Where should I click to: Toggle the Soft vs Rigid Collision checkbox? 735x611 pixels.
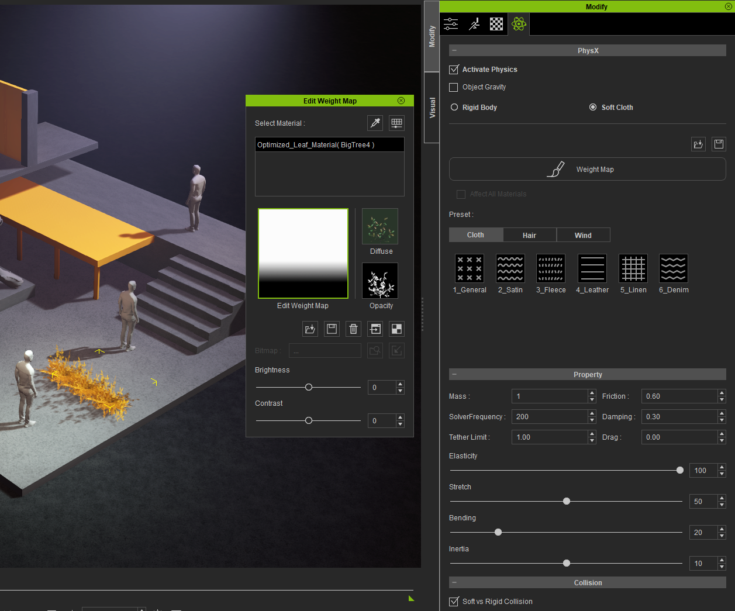click(454, 602)
